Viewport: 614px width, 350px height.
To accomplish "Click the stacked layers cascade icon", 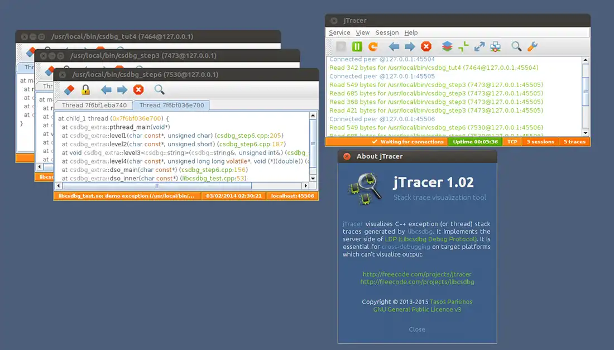I will pos(447,46).
